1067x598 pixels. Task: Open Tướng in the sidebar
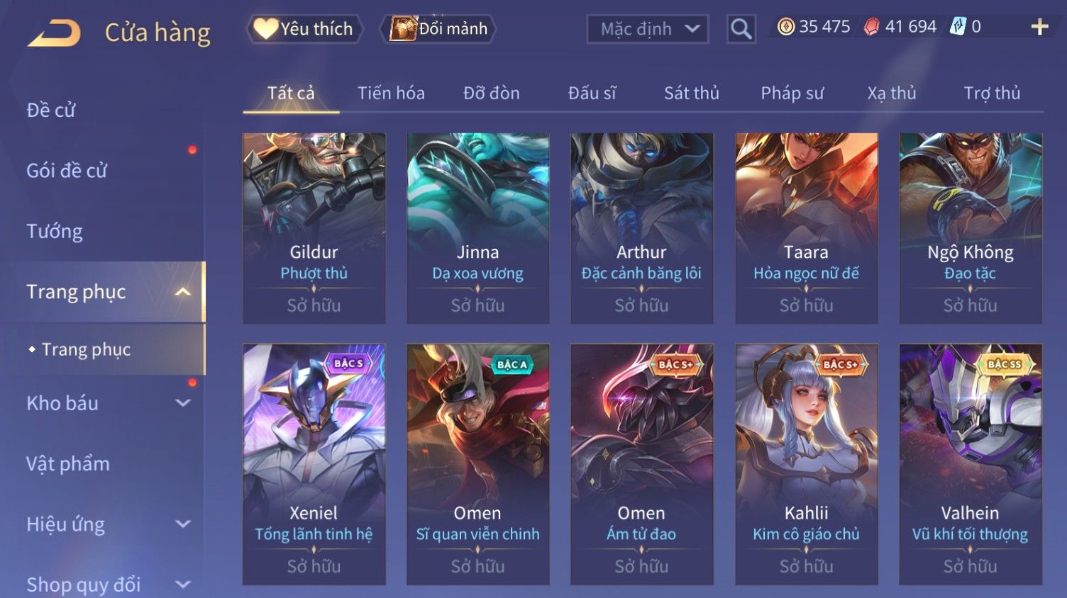pos(55,231)
